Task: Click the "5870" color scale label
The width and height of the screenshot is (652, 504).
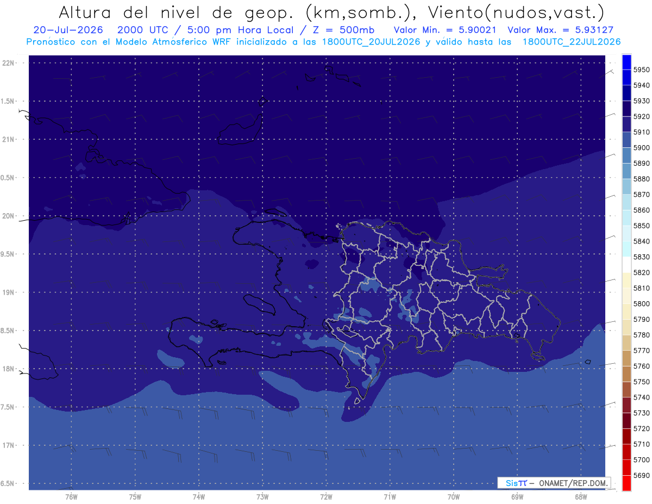Action: (641, 195)
